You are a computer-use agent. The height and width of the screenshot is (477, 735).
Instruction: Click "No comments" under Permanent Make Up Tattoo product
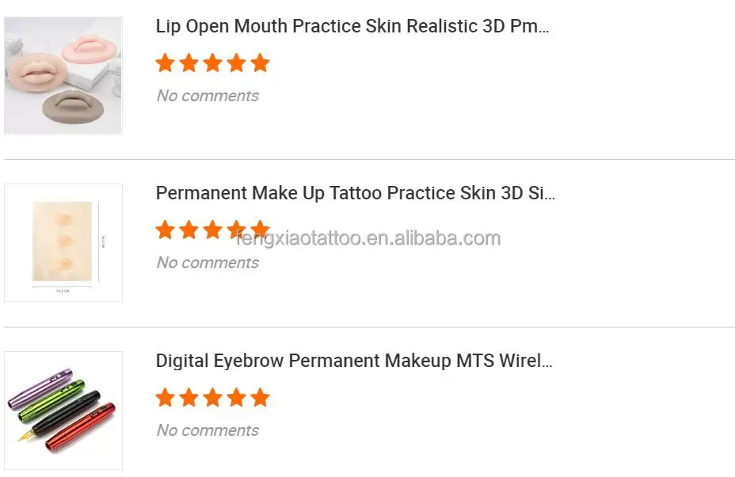pos(208,263)
